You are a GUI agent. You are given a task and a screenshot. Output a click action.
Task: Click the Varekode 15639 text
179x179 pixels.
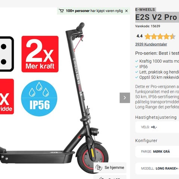point(148,26)
